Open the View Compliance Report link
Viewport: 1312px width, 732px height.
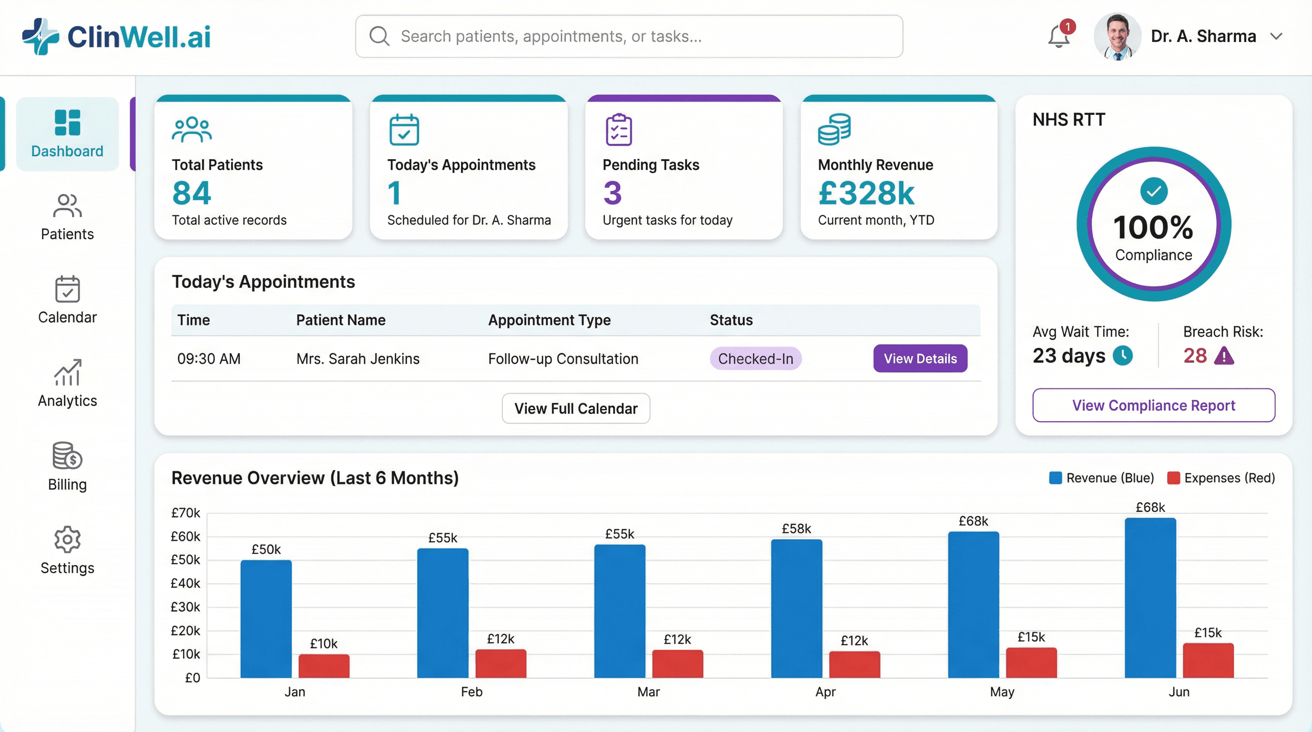(1153, 405)
